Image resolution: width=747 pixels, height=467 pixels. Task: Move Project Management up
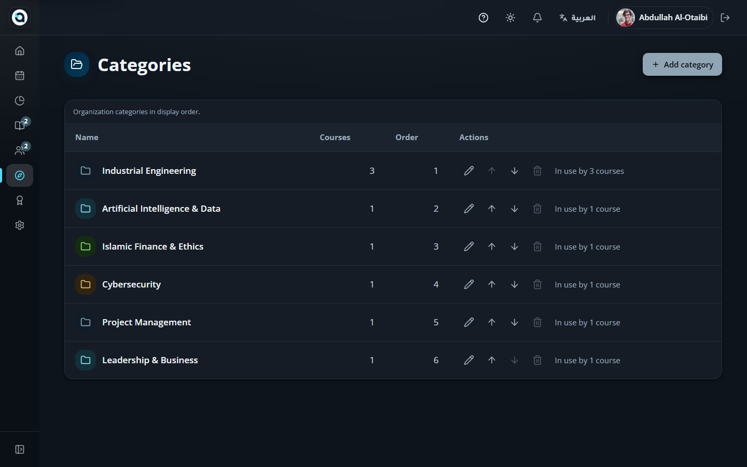[x=492, y=322]
